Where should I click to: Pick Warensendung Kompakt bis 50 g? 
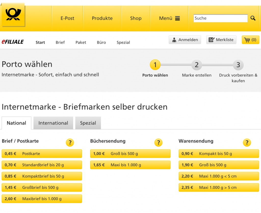pyautogui.click(x=219, y=154)
